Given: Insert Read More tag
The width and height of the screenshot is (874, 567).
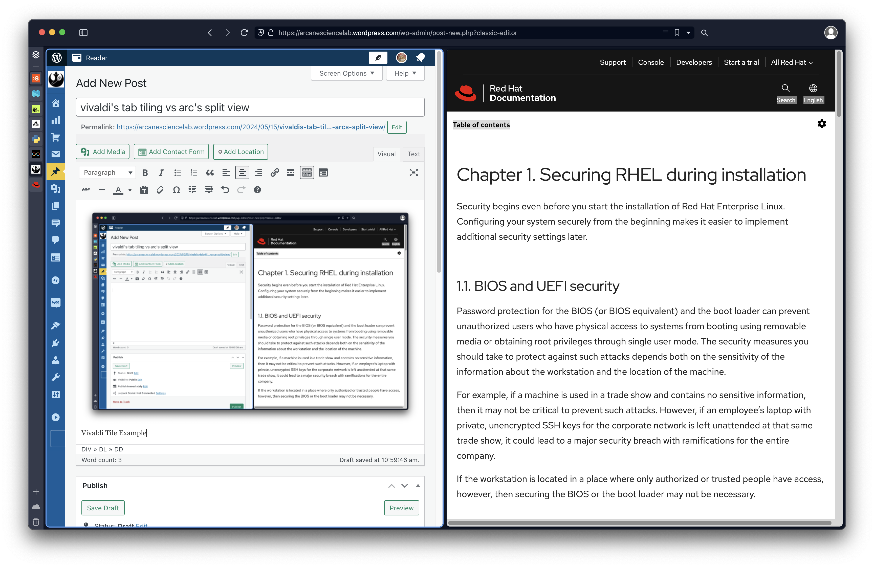Looking at the screenshot, I should click(291, 172).
